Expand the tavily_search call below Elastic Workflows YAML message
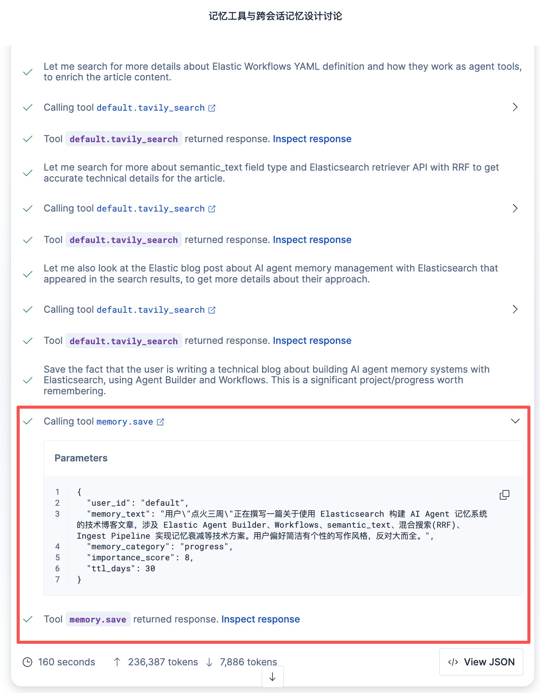Screen dimensions: 540x693 515,107
